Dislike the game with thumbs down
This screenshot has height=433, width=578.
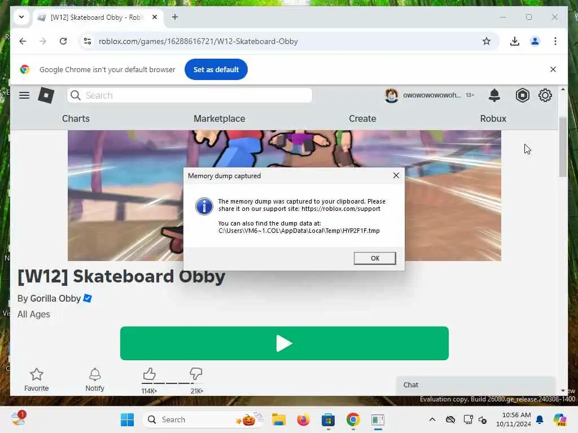pyautogui.click(x=196, y=374)
